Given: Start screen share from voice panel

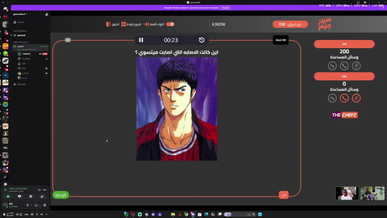Looking at the screenshot, I should 19,197.
